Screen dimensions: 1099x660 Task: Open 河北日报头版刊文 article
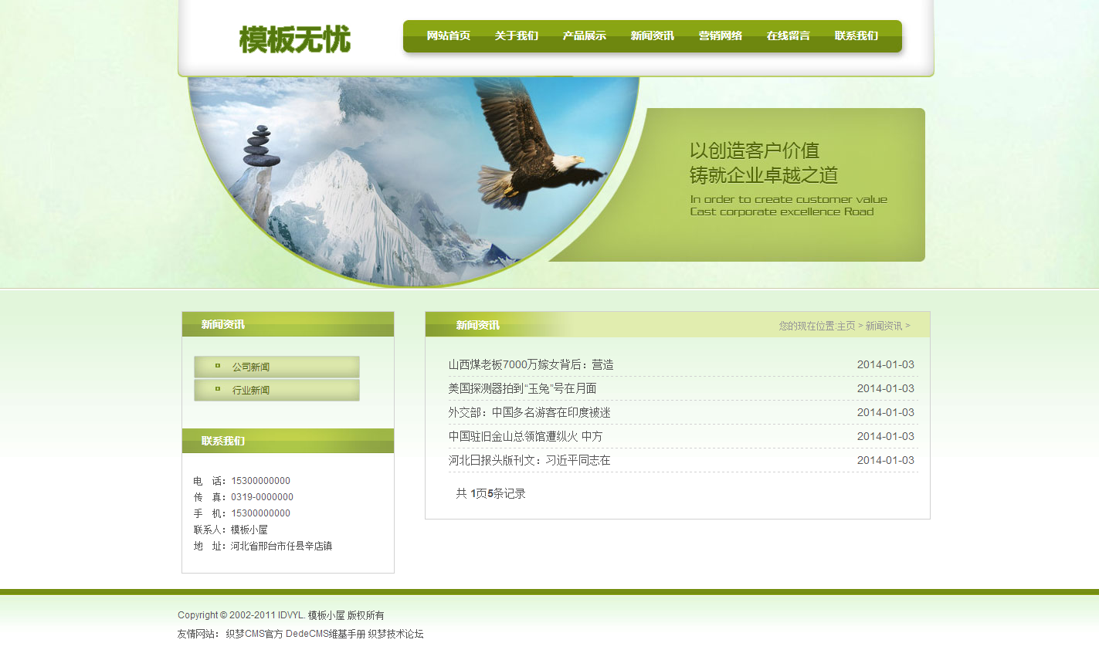tap(529, 461)
